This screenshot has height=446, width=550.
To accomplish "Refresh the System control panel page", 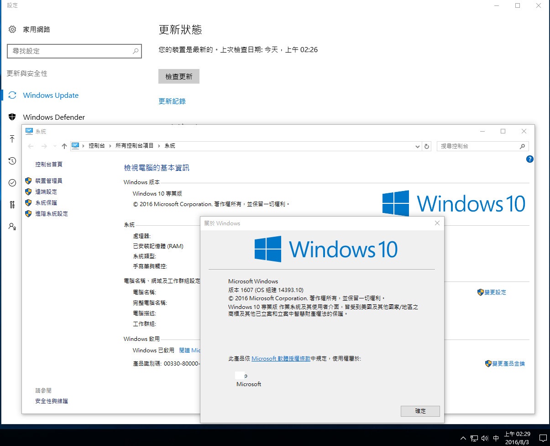I will pyautogui.click(x=427, y=146).
